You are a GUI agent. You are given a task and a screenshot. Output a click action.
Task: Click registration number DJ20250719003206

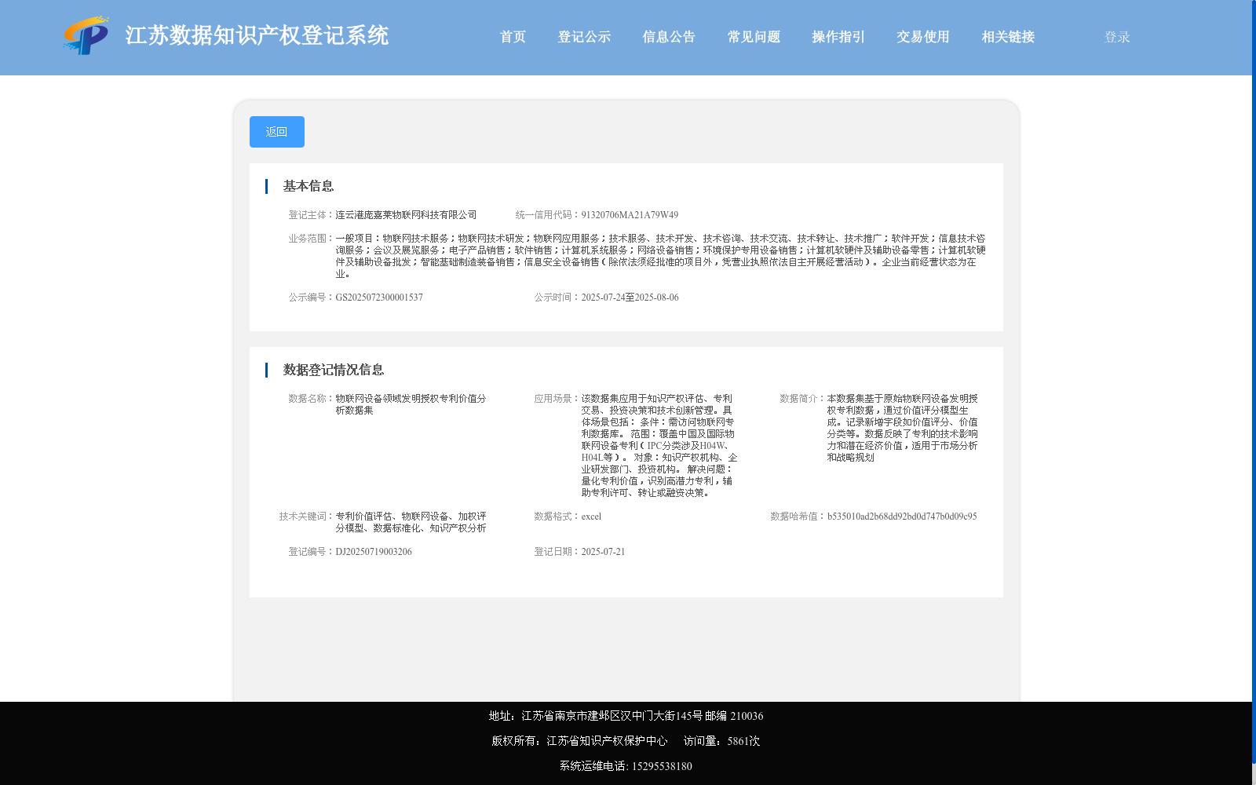[374, 552]
